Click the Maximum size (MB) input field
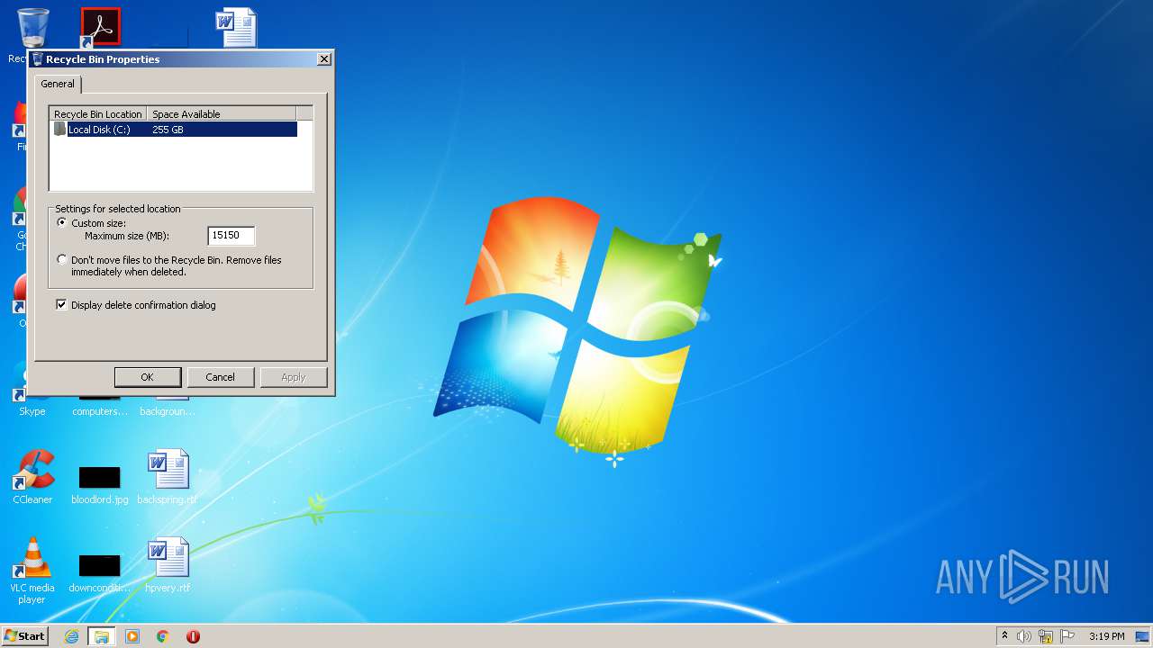 tap(231, 236)
